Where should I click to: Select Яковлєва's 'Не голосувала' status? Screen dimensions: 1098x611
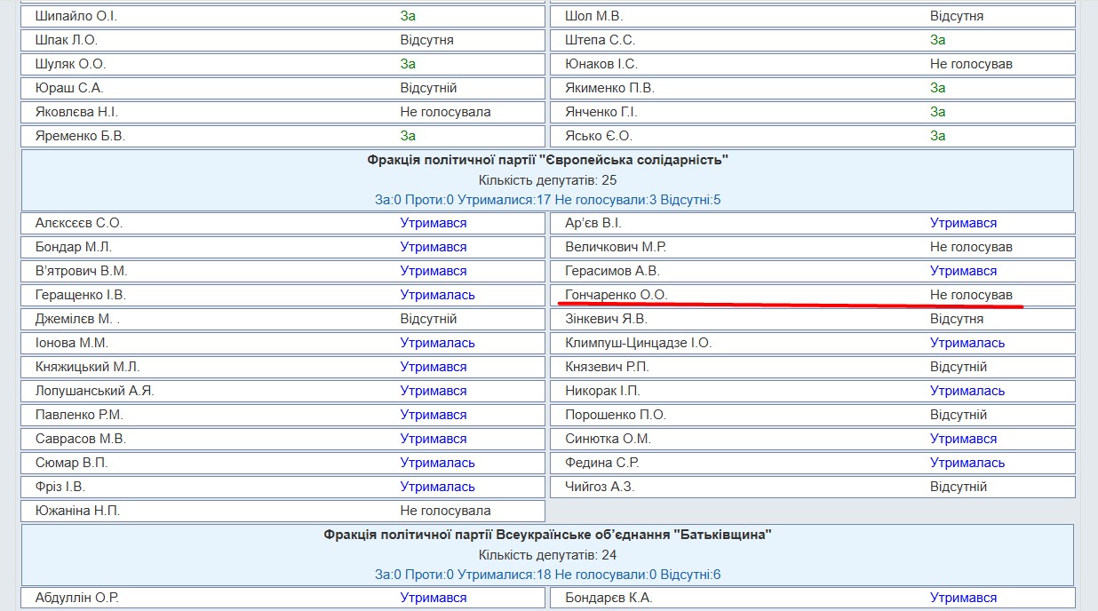coord(445,112)
